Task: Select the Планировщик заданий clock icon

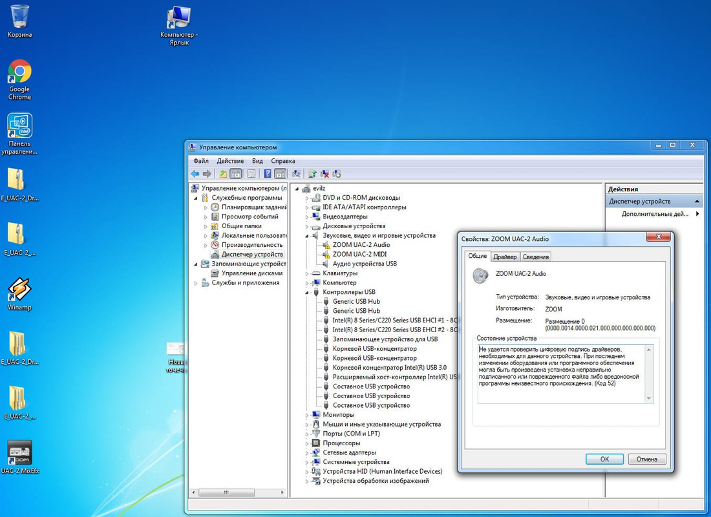Action: pos(215,207)
